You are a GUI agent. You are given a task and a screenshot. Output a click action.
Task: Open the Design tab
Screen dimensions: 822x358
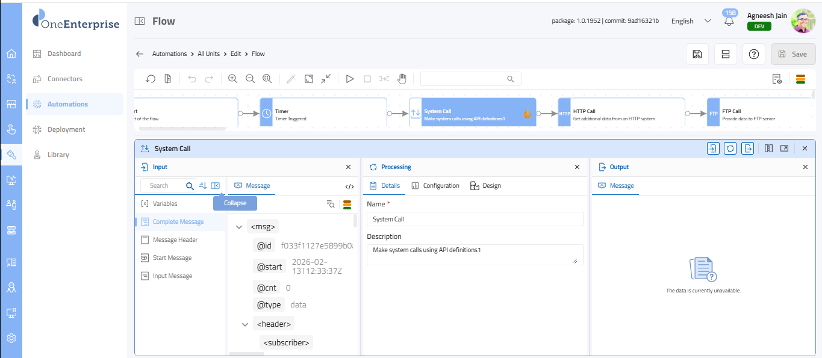(x=485, y=186)
